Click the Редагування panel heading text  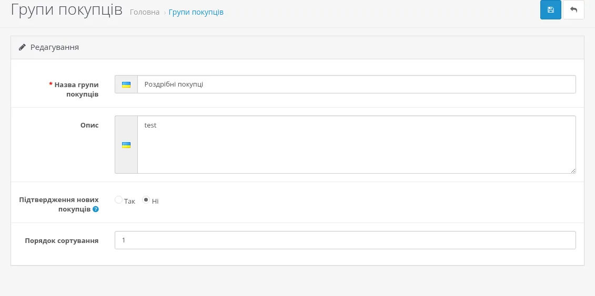pyautogui.click(x=55, y=47)
